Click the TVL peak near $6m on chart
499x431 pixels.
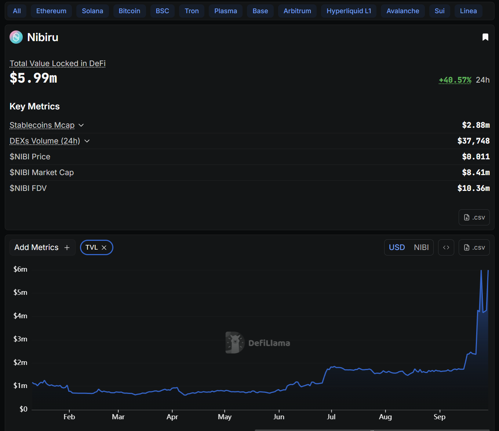pos(481,271)
